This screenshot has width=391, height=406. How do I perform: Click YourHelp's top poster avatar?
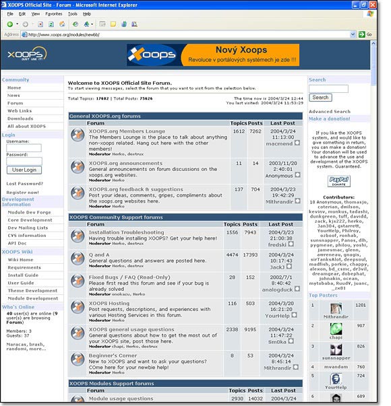click(336, 379)
